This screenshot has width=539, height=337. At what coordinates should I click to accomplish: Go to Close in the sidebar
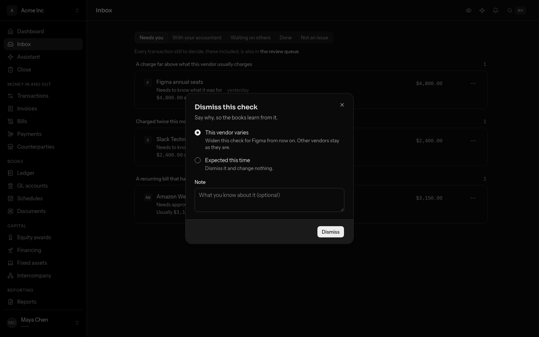click(x=43, y=70)
